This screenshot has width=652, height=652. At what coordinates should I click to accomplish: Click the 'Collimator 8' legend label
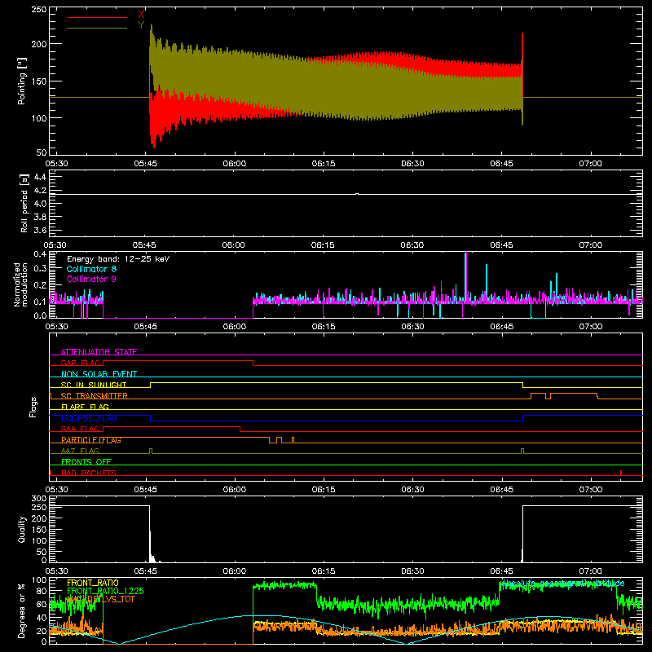click(x=91, y=269)
